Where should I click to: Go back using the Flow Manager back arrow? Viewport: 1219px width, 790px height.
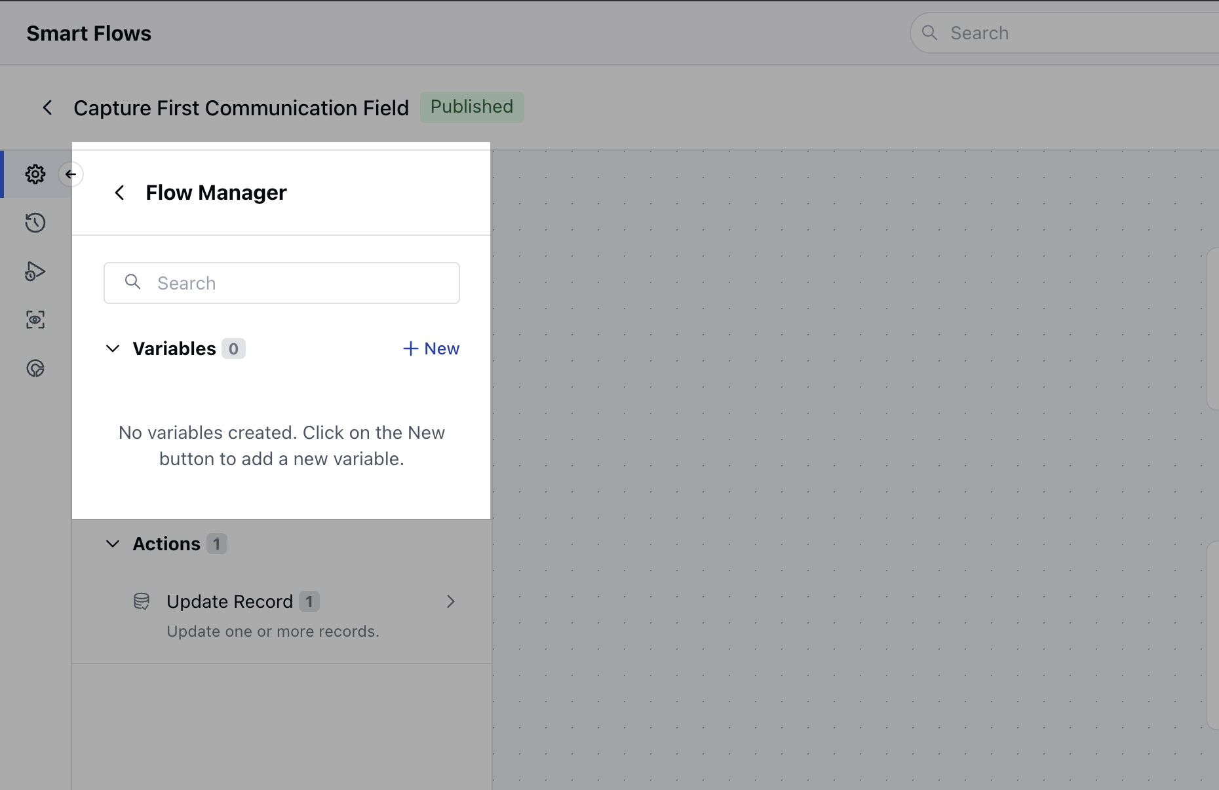tap(120, 192)
